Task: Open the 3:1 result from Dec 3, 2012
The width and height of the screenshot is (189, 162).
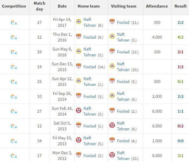Action: pos(181,156)
